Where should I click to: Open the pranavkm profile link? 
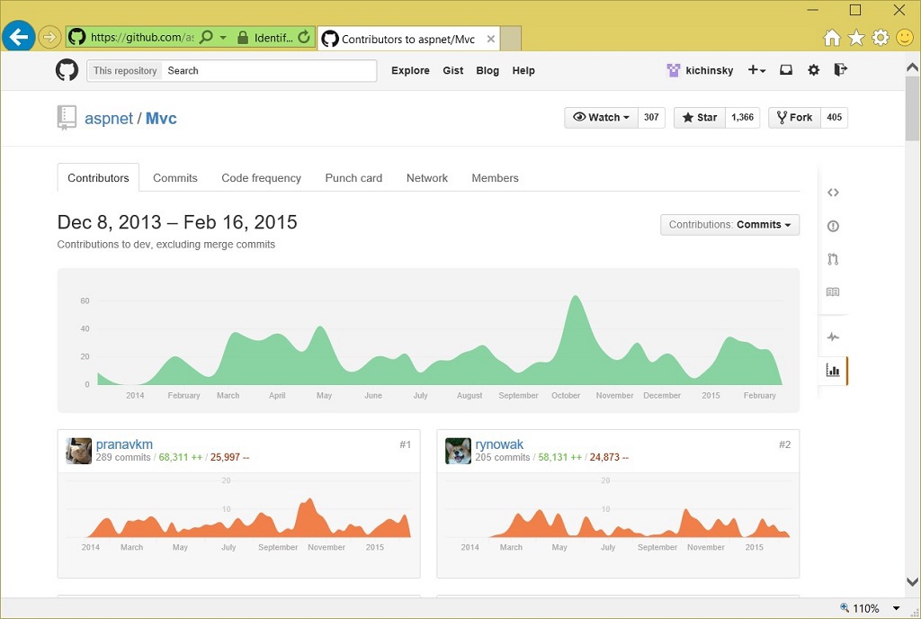[x=124, y=444]
